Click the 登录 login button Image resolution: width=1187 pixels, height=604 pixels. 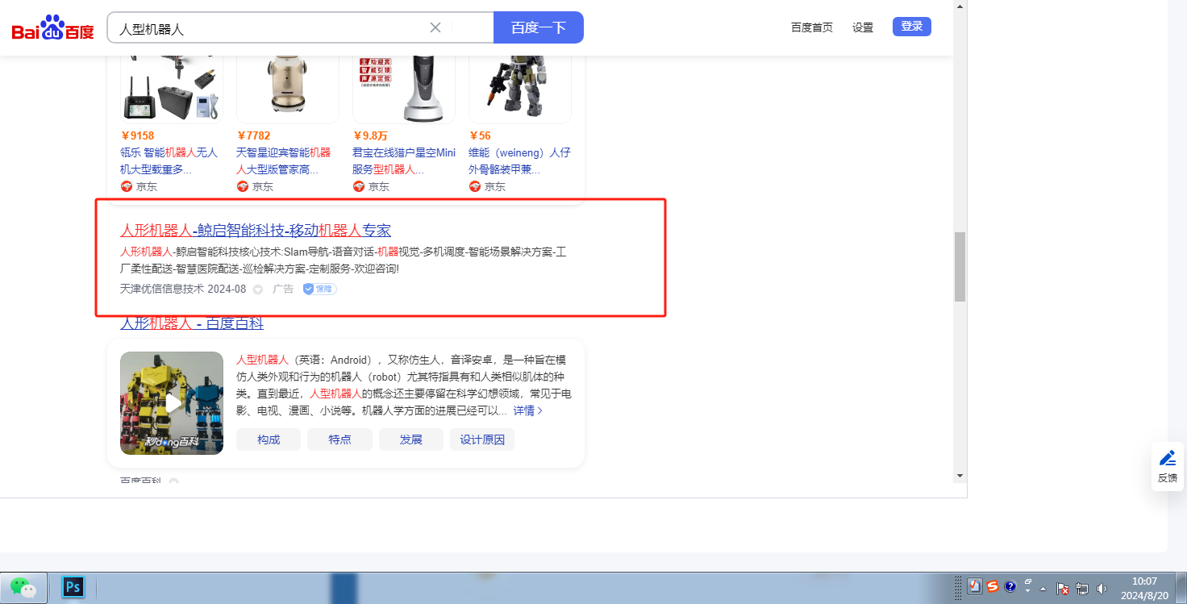tap(912, 27)
